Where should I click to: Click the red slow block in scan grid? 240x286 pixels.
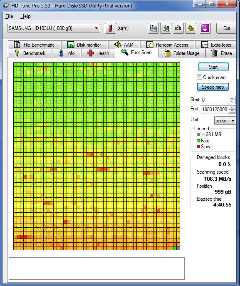coord(22,237)
